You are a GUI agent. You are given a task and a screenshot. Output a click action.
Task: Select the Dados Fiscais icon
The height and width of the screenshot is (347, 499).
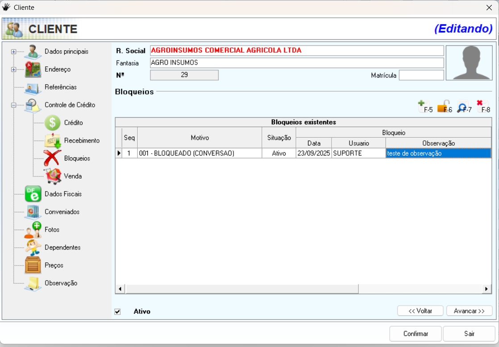pyautogui.click(x=33, y=194)
